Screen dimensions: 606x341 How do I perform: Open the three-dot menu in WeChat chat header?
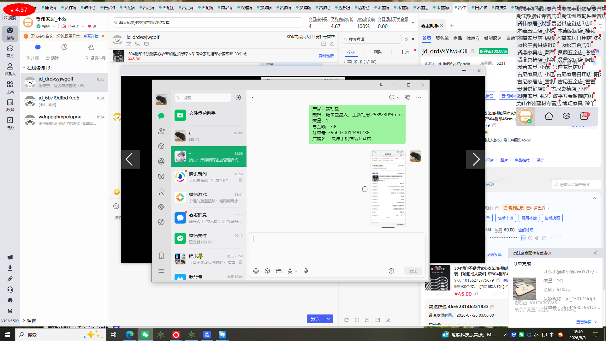tap(419, 97)
